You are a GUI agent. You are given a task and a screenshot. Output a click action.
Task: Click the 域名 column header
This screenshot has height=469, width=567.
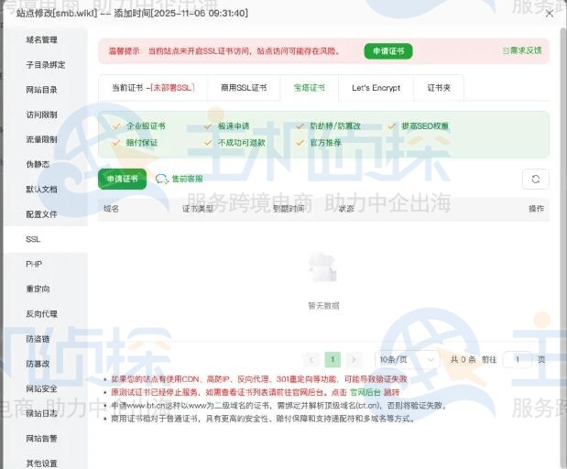click(x=111, y=209)
